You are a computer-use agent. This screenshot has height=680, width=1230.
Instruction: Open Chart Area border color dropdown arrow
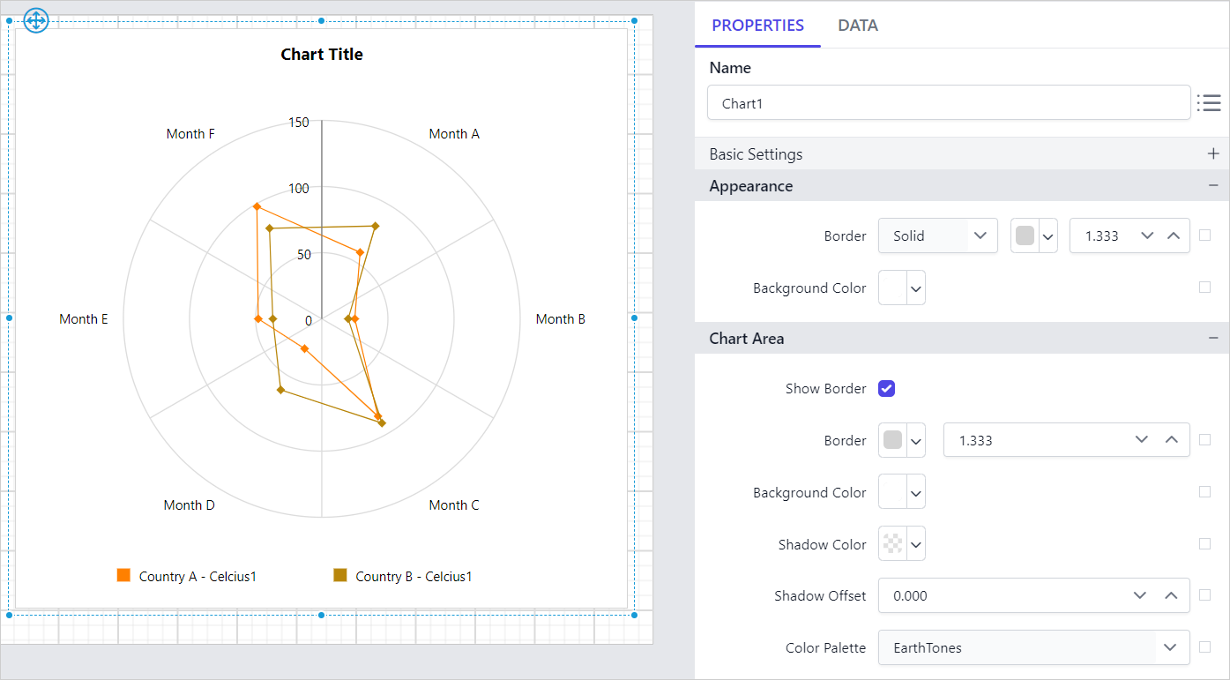click(916, 440)
